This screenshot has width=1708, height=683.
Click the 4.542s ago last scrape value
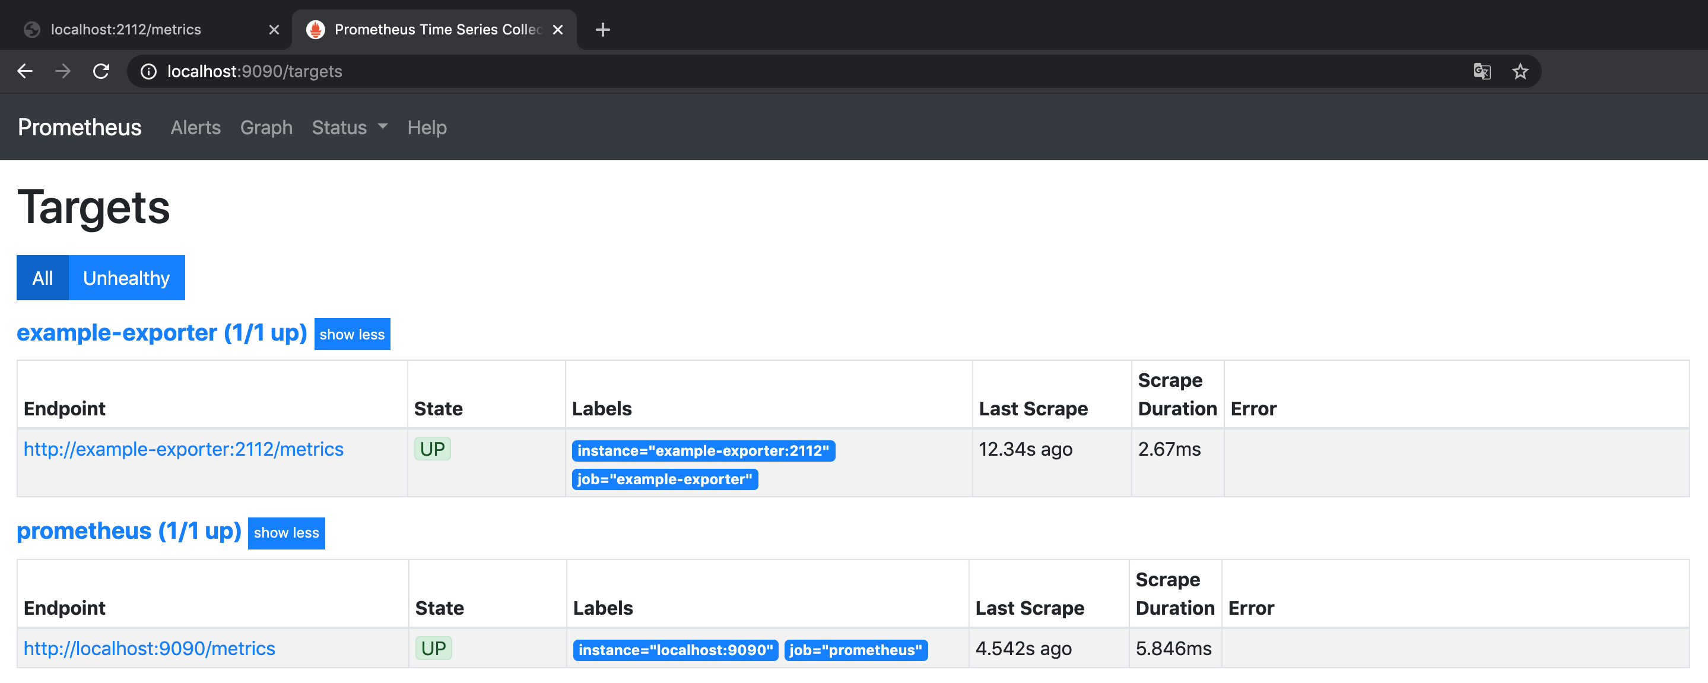tap(1024, 648)
